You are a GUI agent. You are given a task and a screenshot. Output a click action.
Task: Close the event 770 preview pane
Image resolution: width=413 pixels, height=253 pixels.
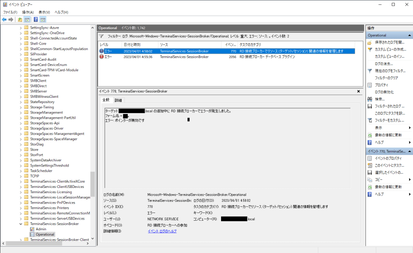[358, 91]
